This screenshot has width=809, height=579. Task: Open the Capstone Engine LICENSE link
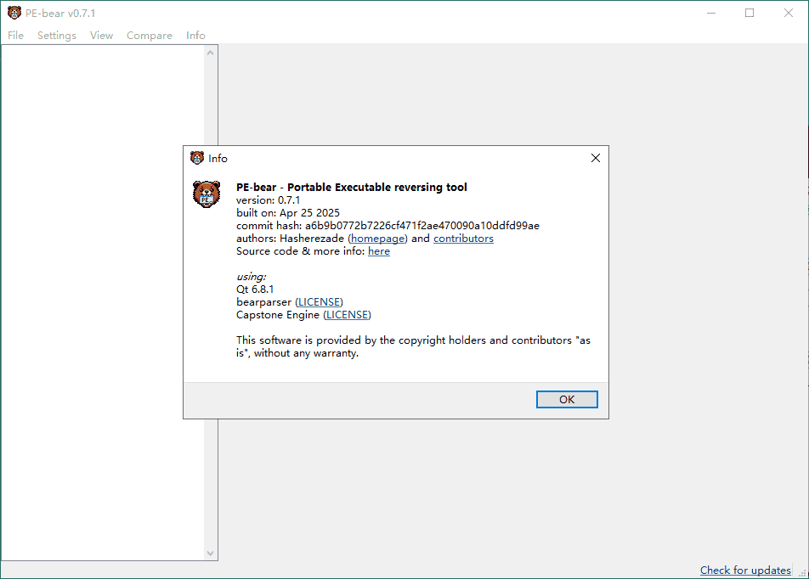pyautogui.click(x=348, y=314)
